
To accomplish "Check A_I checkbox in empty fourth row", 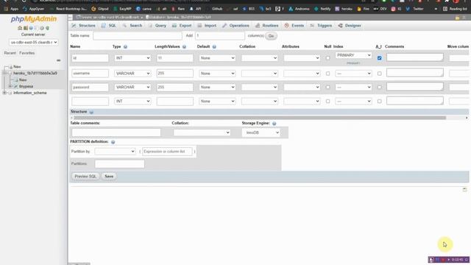I will 380,102.
